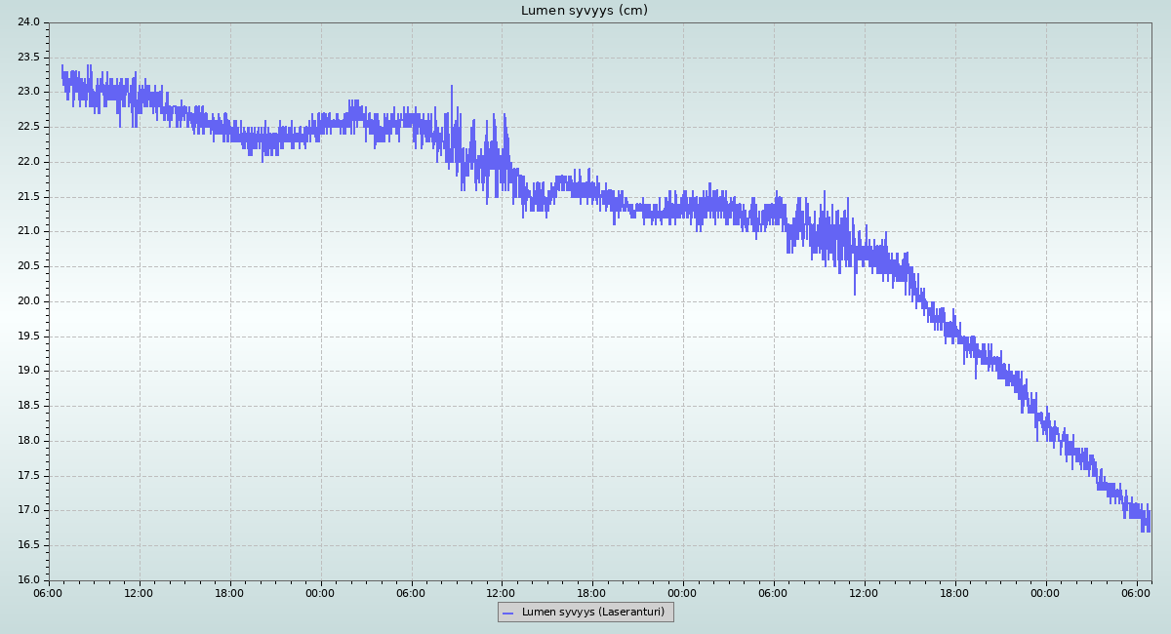
Task: Click the 20.0 y-axis tick label
Action: [x=28, y=301]
